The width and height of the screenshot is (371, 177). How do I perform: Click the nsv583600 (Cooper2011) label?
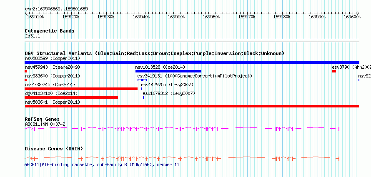[x=53, y=76]
